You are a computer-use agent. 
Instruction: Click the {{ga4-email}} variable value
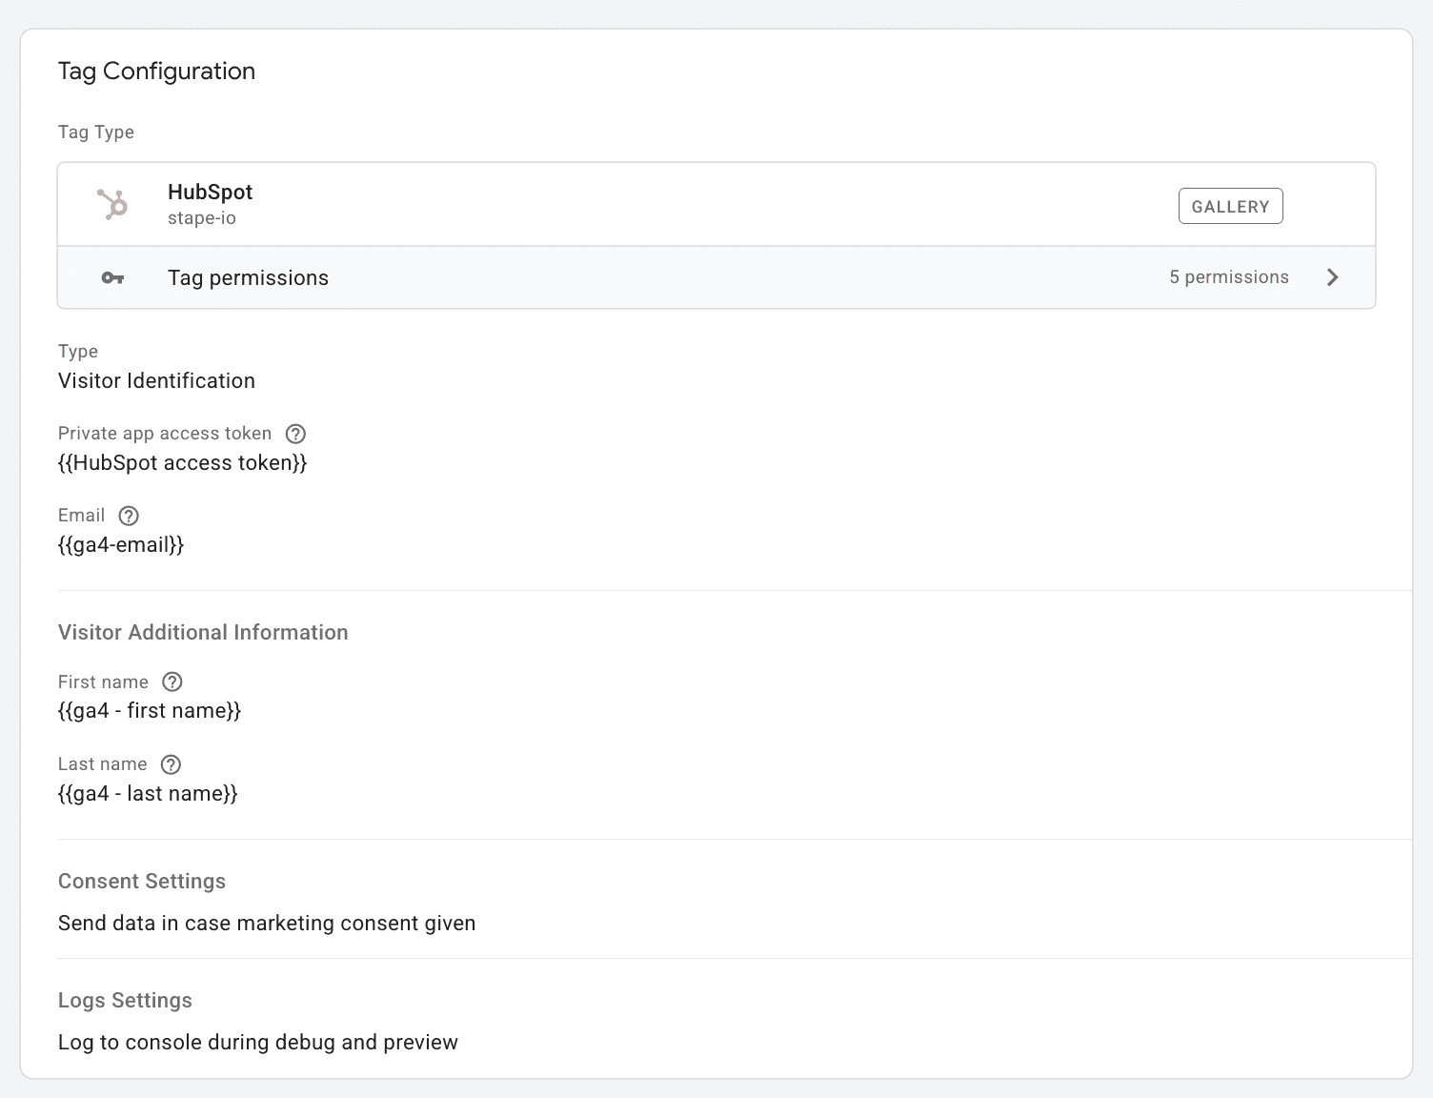click(121, 545)
